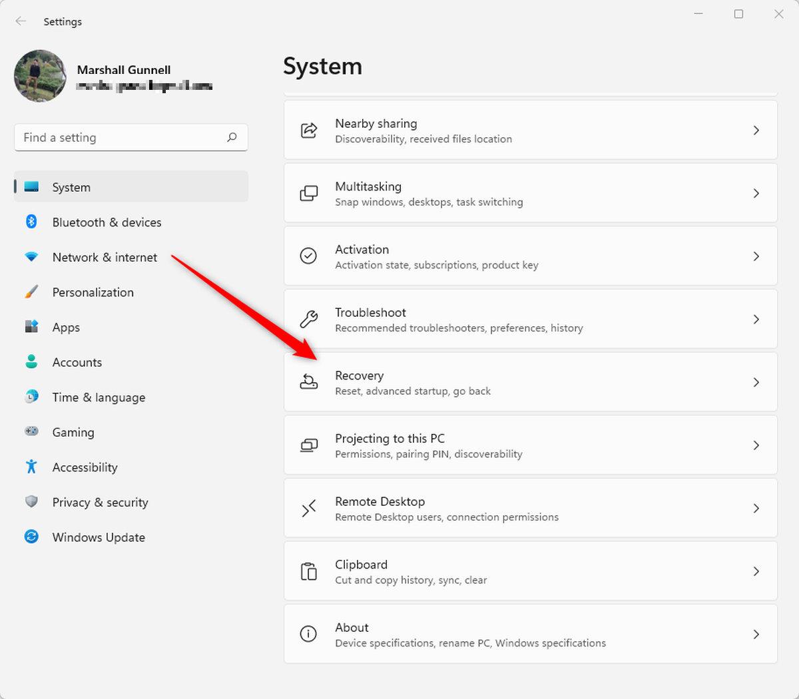Image resolution: width=799 pixels, height=699 pixels.
Task: Expand Multitasking using its chevron arrow
Action: (x=756, y=193)
